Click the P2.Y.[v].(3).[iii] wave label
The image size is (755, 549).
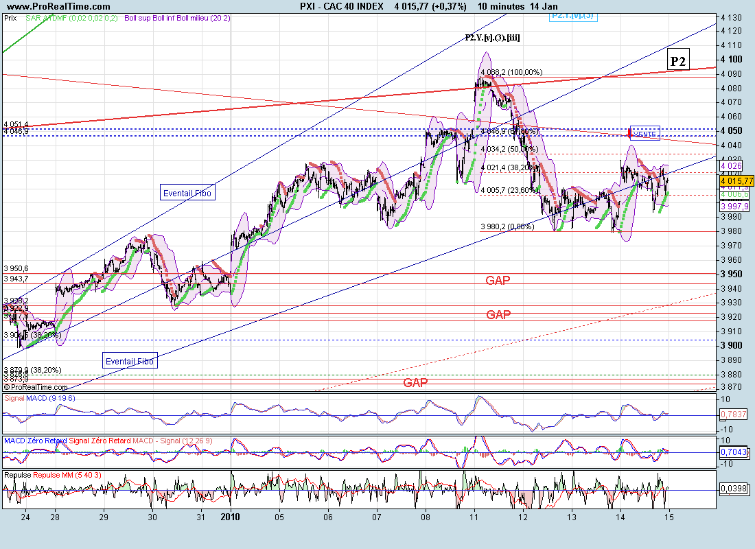coord(492,38)
